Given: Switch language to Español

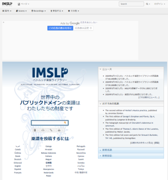Looking at the screenshot, I should click(x=18, y=169).
